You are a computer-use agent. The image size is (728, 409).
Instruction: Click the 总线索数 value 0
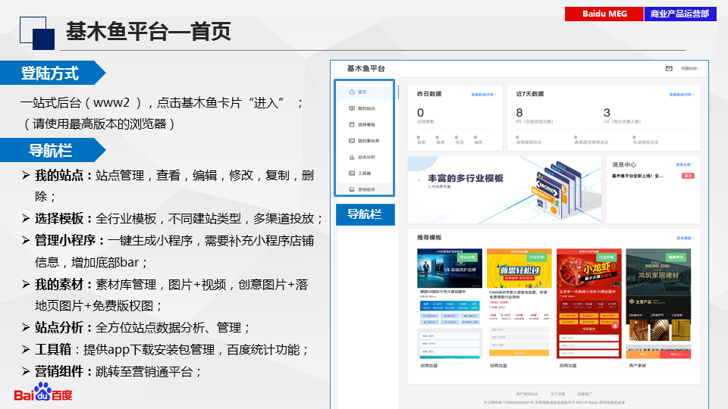(x=420, y=113)
